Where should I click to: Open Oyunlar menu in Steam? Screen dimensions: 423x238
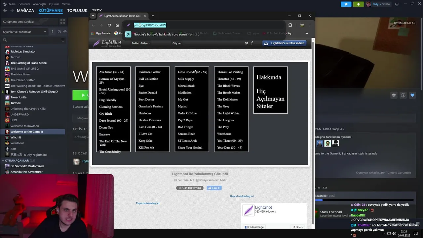click(x=54, y=4)
